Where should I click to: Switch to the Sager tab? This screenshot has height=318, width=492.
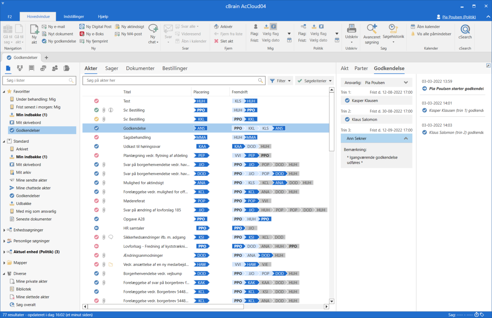(111, 68)
